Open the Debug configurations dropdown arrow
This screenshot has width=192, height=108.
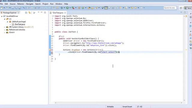tap(64, 8)
